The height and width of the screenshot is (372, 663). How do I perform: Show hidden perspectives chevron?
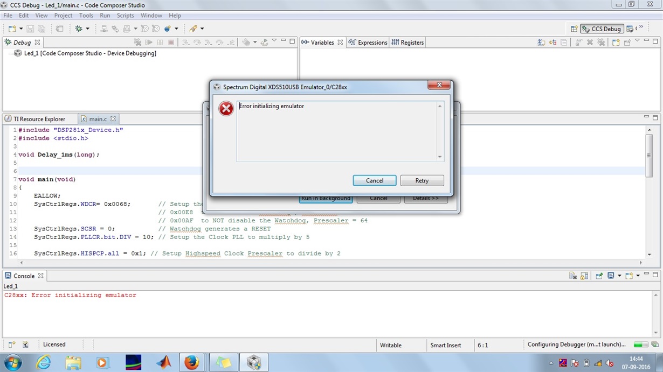pyautogui.click(x=640, y=27)
